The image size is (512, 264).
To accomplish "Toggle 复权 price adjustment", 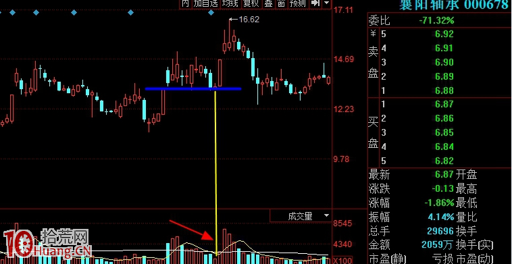I will (251, 3).
